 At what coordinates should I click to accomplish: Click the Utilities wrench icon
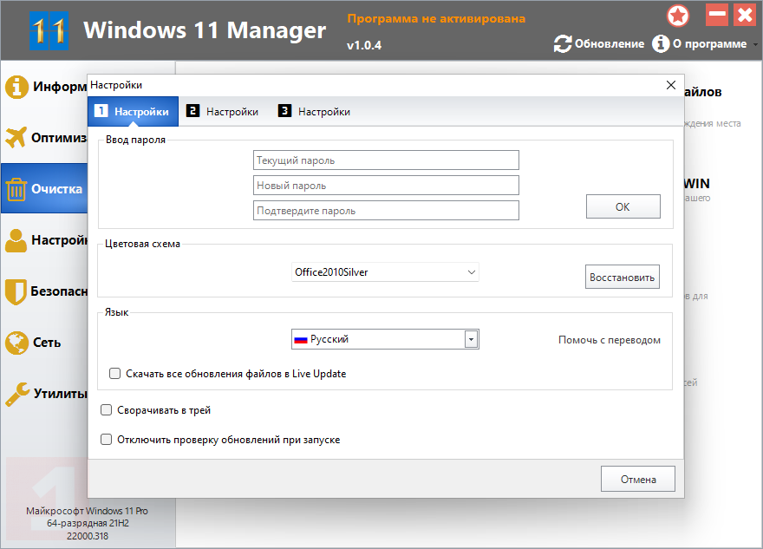point(16,393)
